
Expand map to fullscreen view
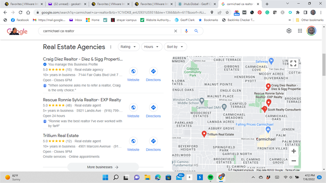point(293,63)
